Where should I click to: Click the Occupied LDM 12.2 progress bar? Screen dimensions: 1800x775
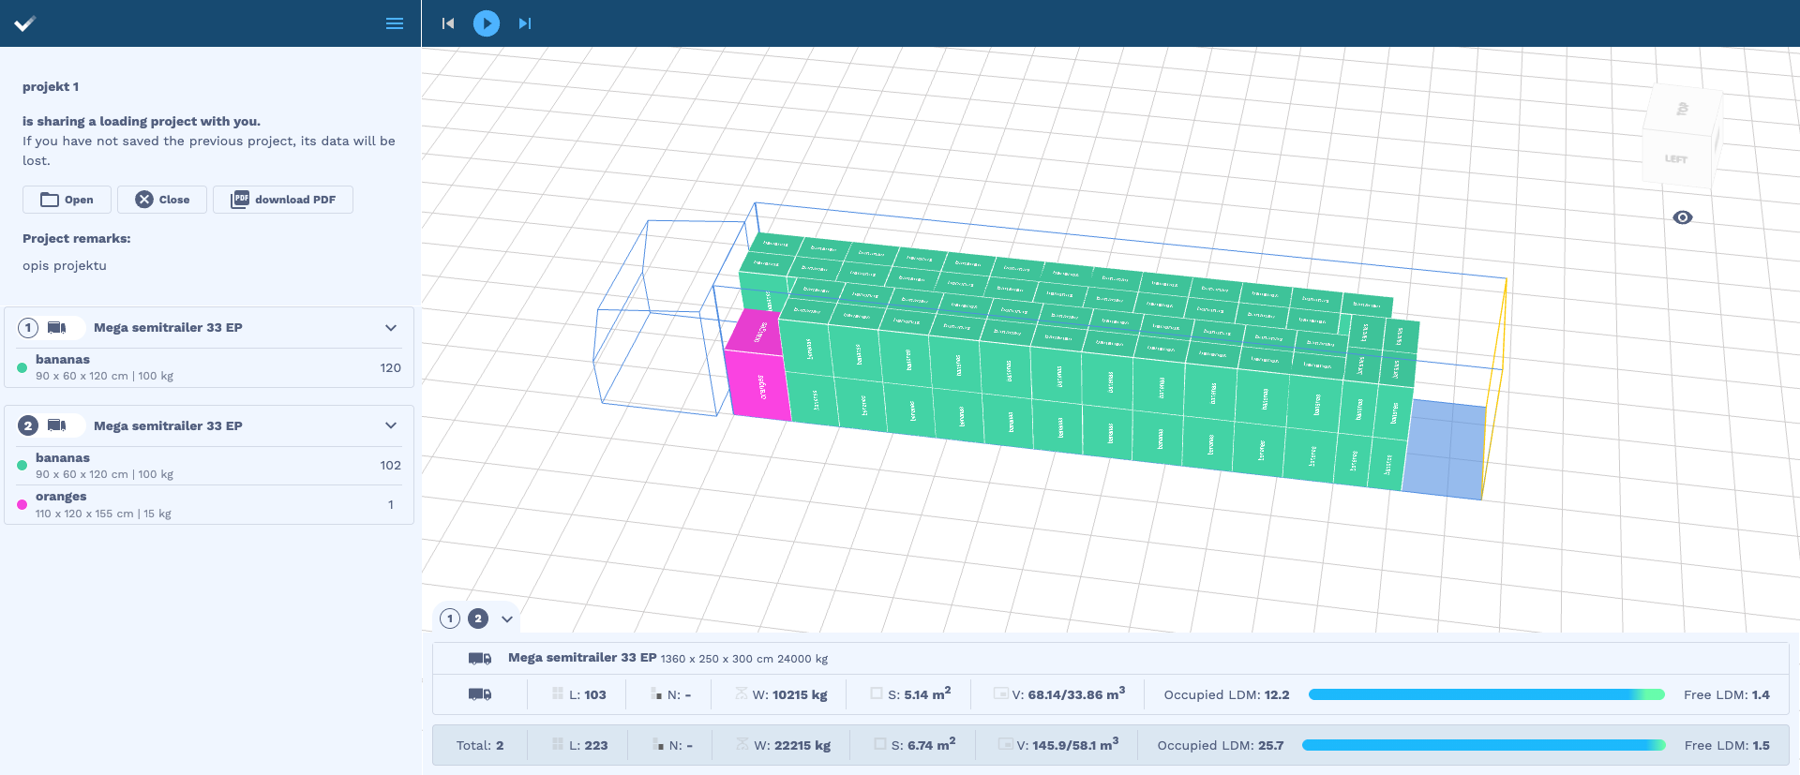click(x=1487, y=694)
